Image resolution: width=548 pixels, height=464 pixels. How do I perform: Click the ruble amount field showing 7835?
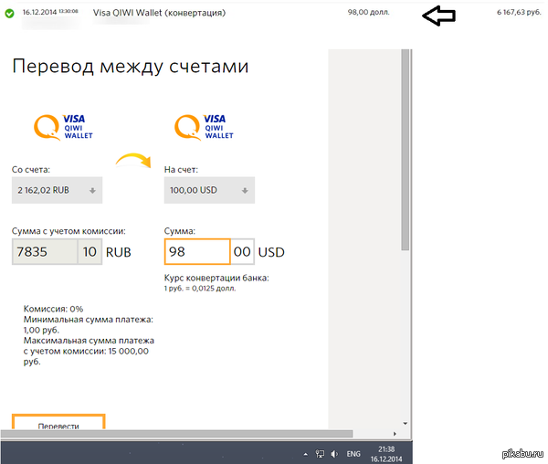(44, 251)
